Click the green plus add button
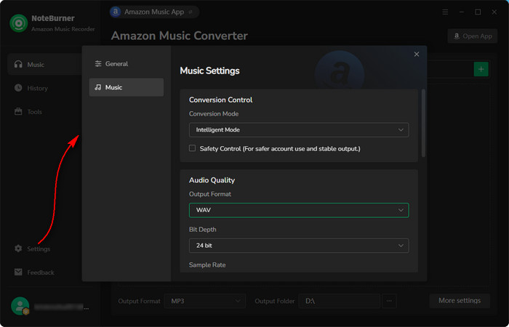 tap(481, 69)
